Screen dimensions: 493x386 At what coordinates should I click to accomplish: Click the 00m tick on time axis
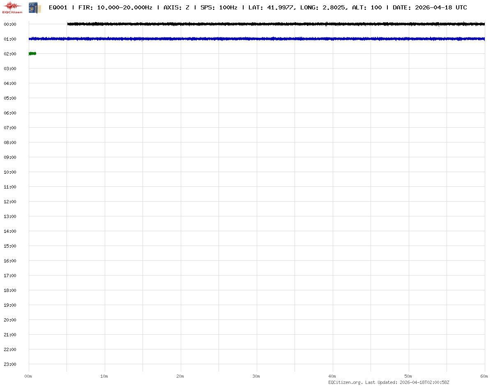coord(28,376)
